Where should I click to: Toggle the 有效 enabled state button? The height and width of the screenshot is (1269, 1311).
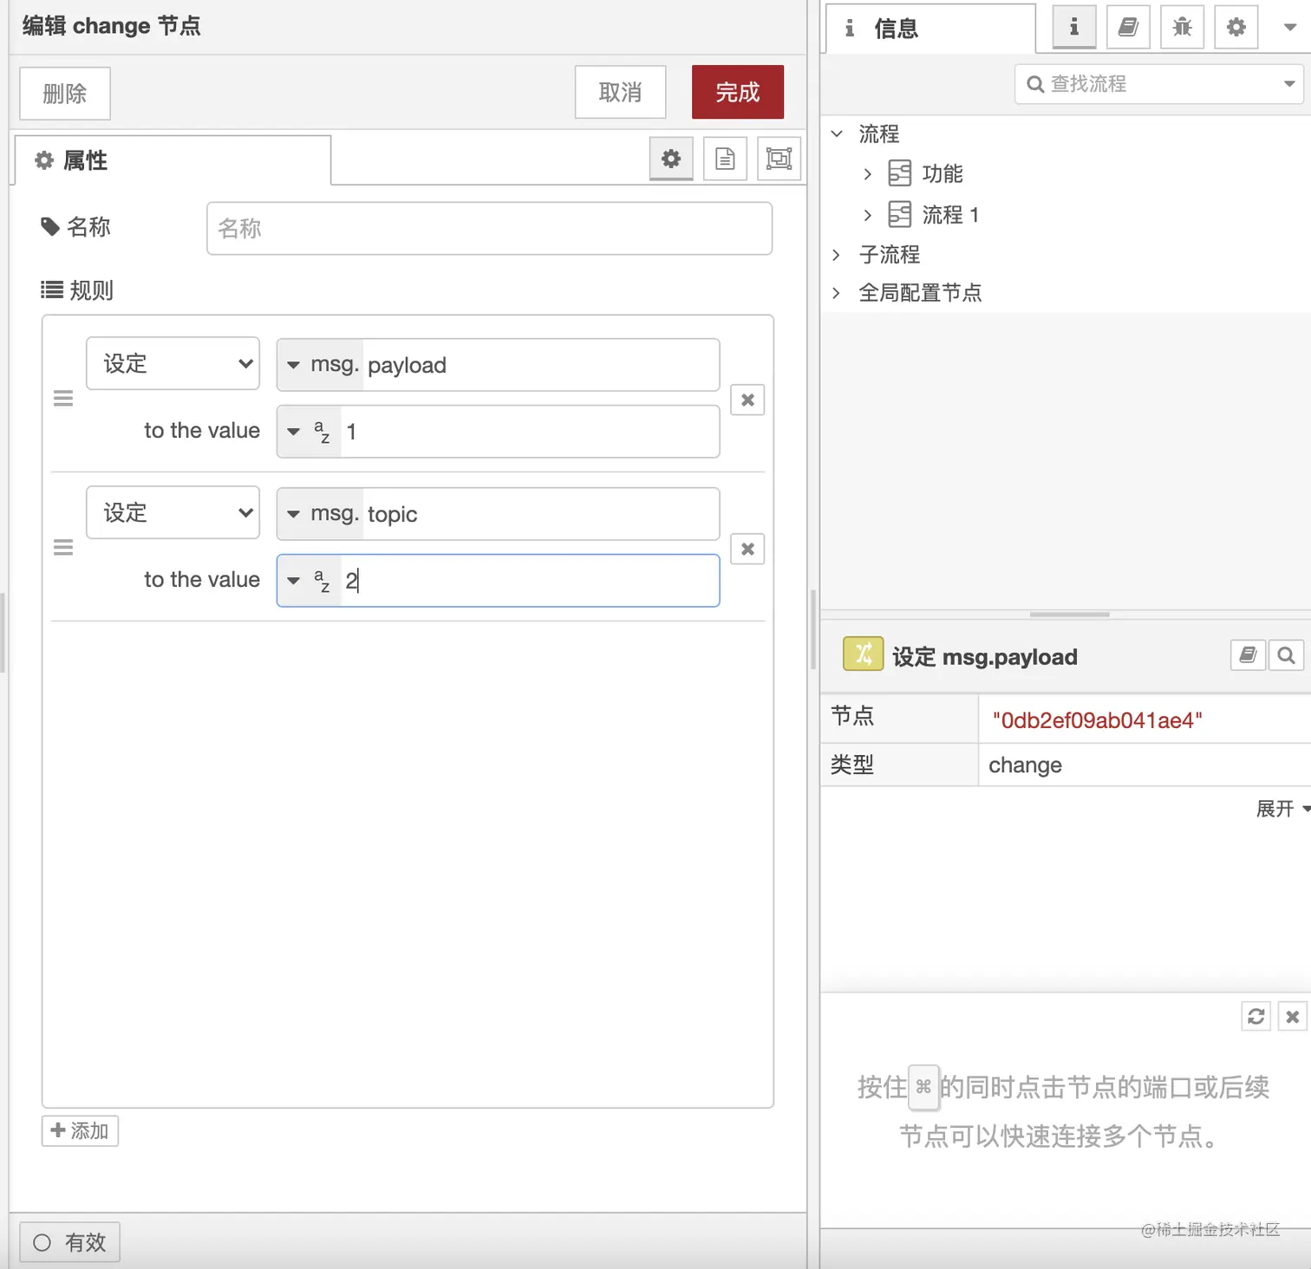[69, 1242]
